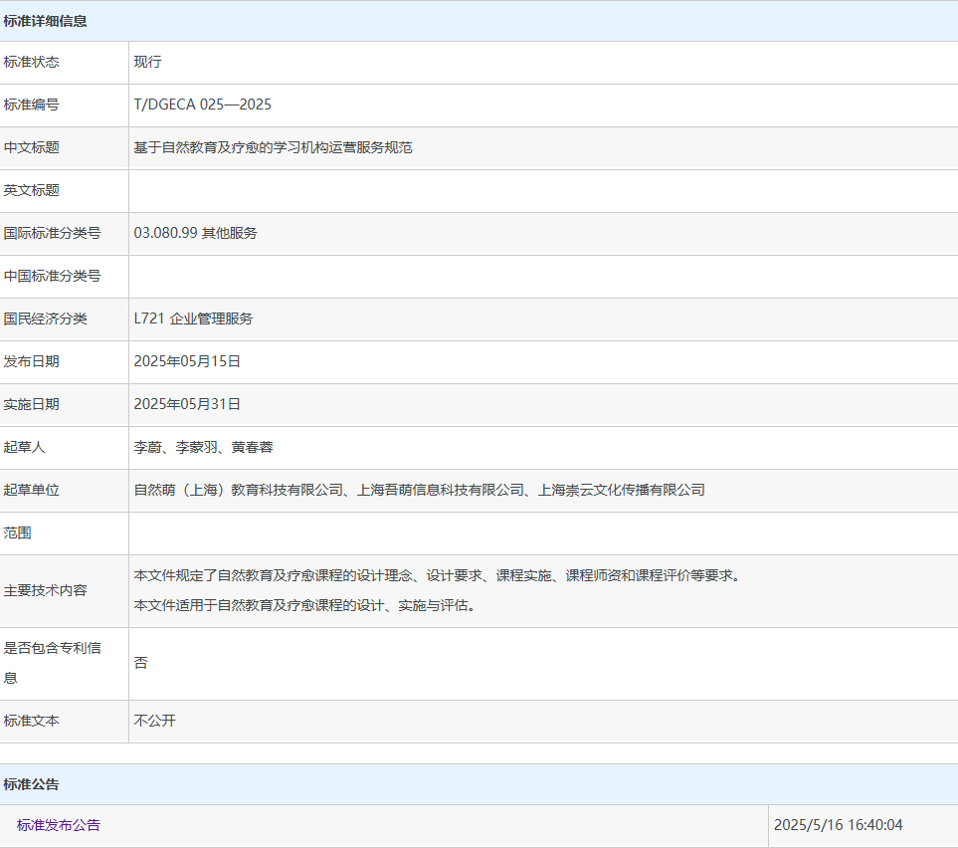Select the value L721 企业管理服务

193,318
